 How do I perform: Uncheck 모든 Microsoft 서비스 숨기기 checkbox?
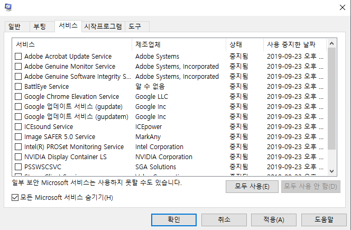[15, 198]
